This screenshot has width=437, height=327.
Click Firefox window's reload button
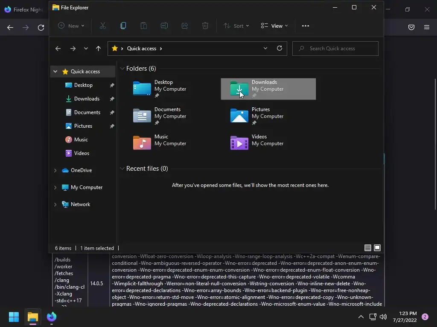41,28
